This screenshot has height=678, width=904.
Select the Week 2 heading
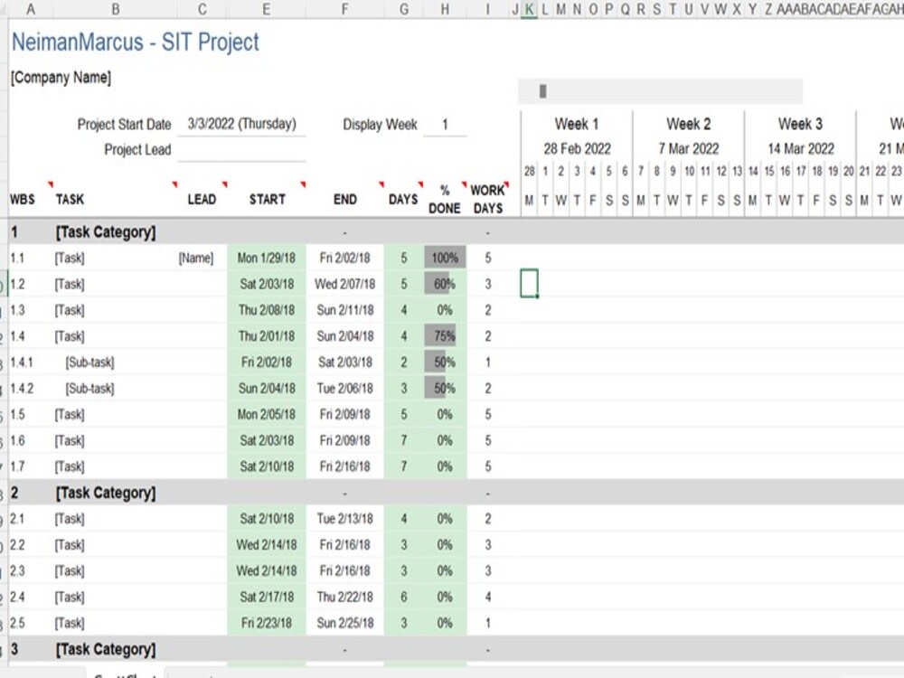pos(688,124)
